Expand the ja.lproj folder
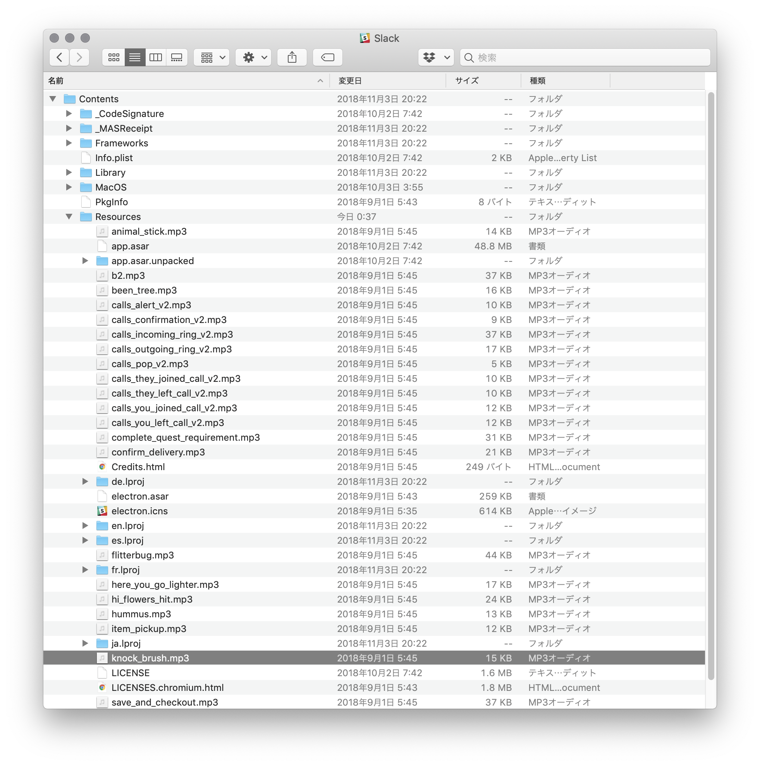This screenshot has height=766, width=760. tap(85, 643)
